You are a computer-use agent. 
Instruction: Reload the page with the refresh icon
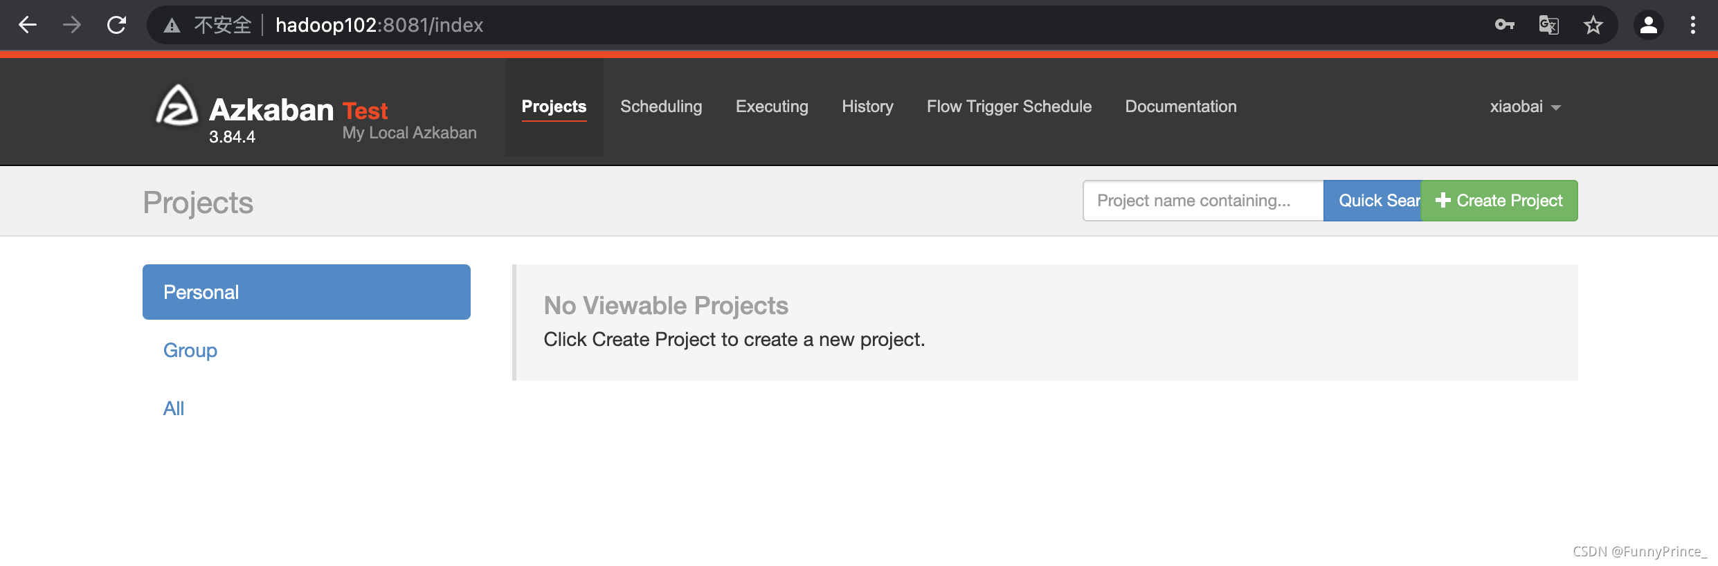(x=116, y=26)
